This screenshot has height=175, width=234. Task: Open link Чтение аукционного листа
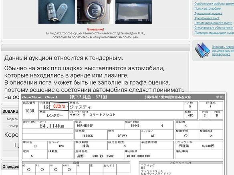click(x=213, y=23)
